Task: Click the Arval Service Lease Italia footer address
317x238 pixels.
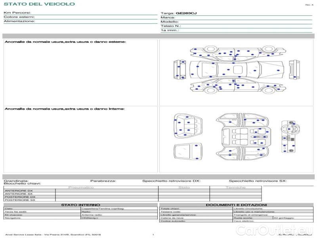Action: (x=53, y=235)
